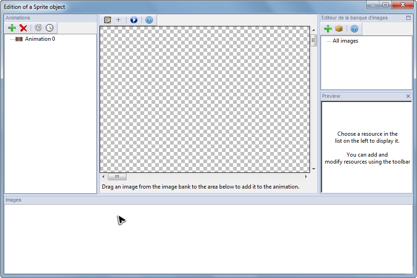Click the horizontal scrollbar left arrow
417x278 pixels.
(x=103, y=177)
